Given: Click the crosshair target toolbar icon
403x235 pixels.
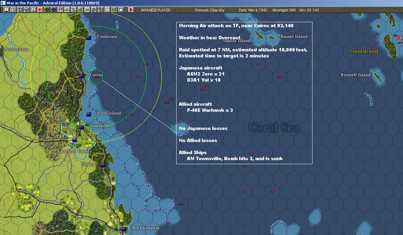Looking at the screenshot, I should (101, 10).
